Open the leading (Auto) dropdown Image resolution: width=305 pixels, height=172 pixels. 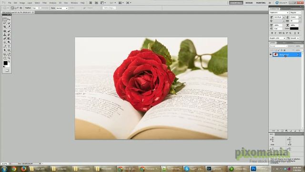point(300,17)
